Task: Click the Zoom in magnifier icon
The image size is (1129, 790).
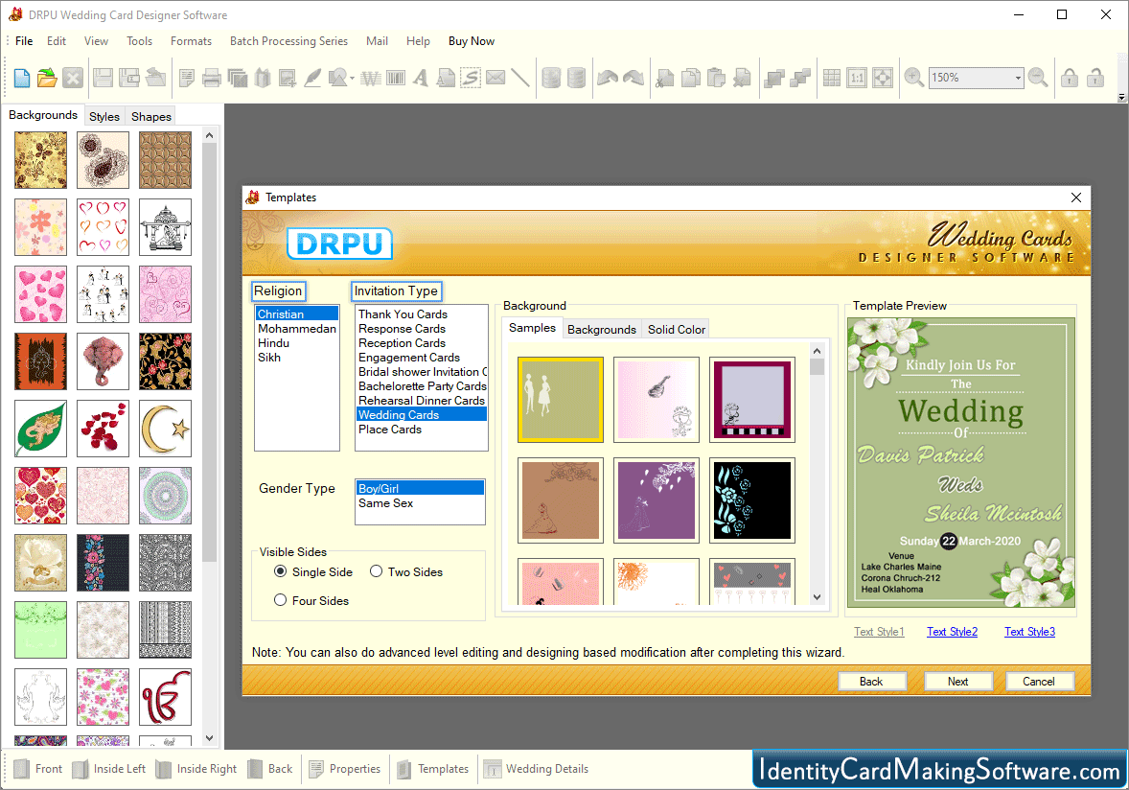Action: tap(913, 77)
